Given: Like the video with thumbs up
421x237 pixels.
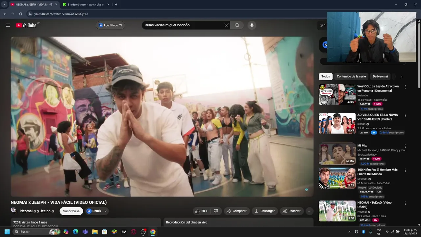Looking at the screenshot, I should coord(201,211).
